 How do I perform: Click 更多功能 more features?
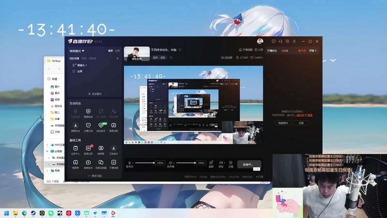coord(95,176)
